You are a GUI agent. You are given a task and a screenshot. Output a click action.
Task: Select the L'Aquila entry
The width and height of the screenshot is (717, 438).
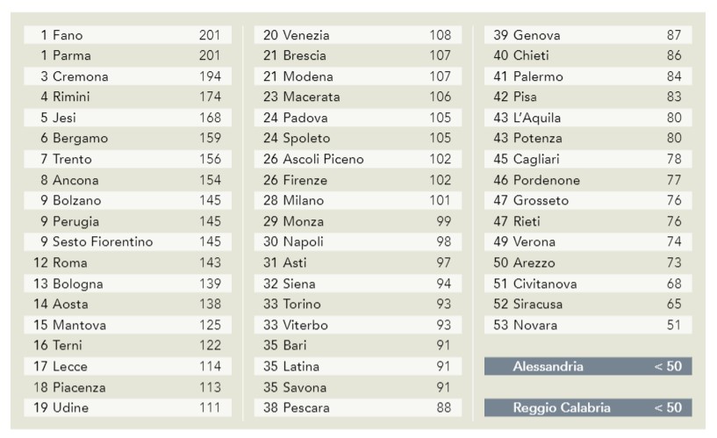coord(587,118)
